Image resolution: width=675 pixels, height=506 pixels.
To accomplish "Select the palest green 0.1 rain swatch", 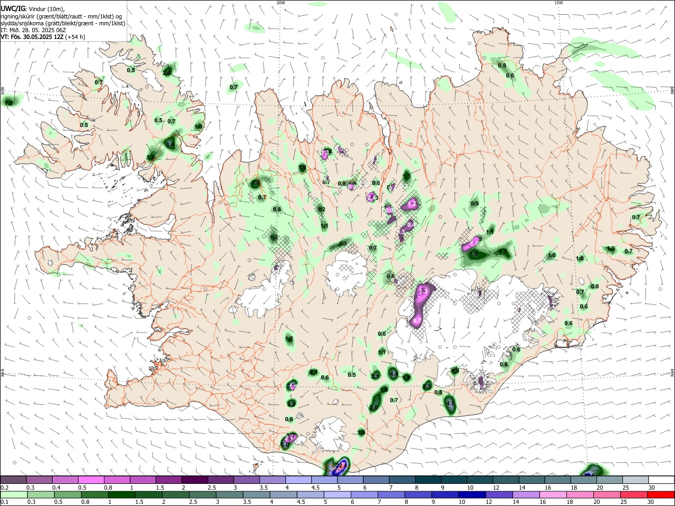I will pyautogui.click(x=14, y=494).
